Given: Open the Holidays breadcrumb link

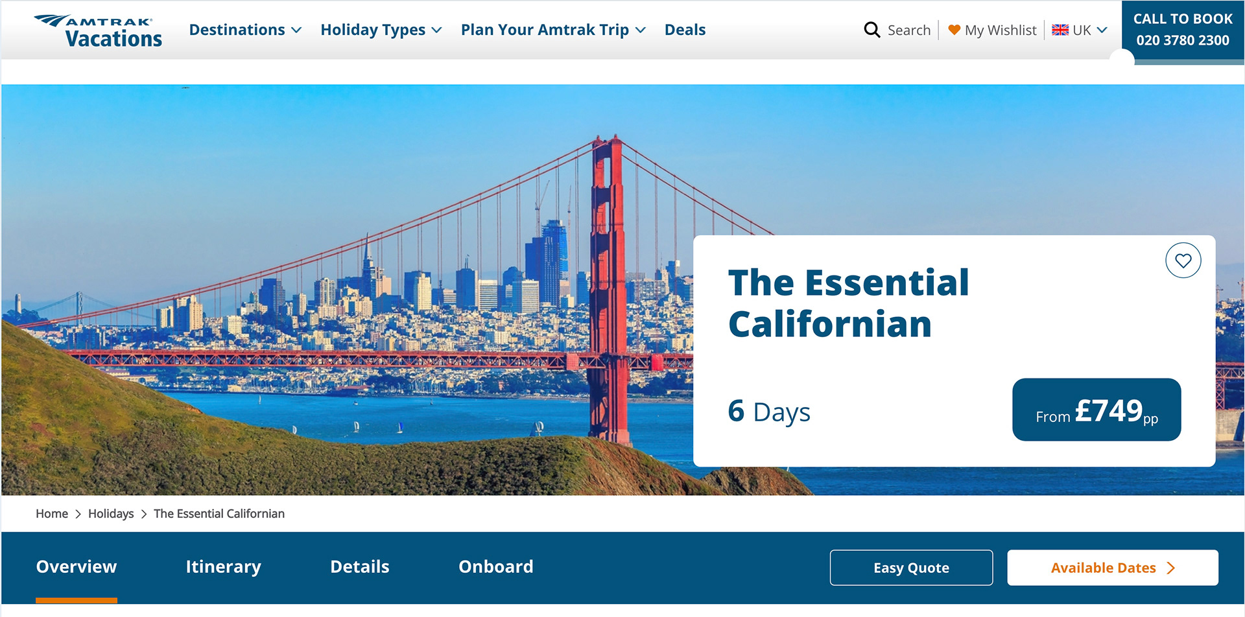Looking at the screenshot, I should 110,513.
